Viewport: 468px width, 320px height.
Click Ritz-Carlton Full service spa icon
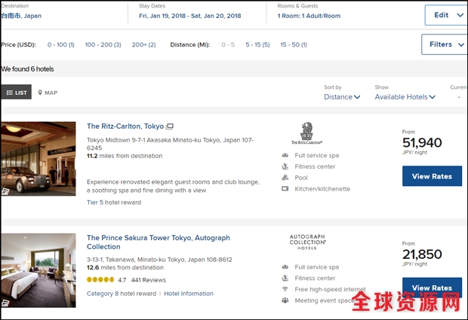pyautogui.click(x=285, y=155)
